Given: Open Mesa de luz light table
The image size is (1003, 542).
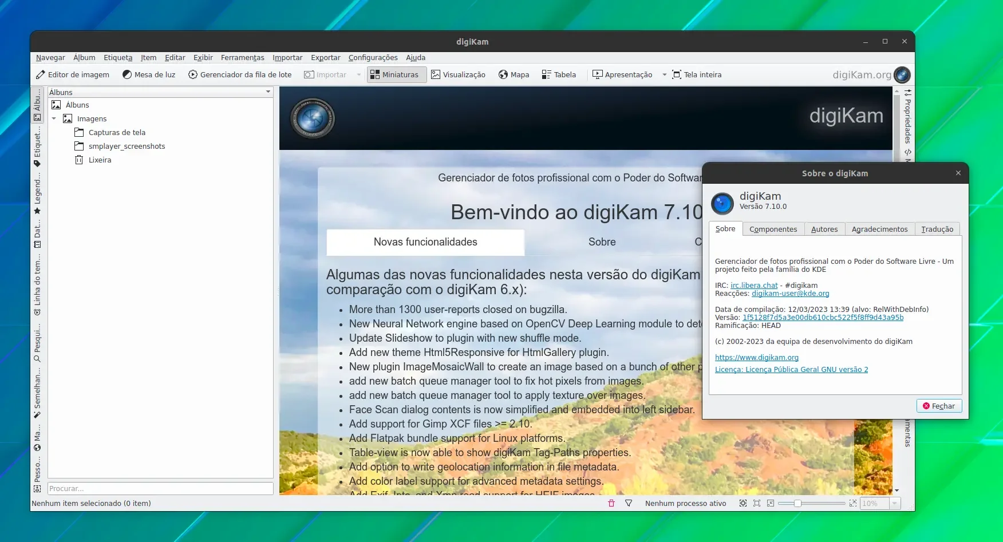Looking at the screenshot, I should pos(149,75).
